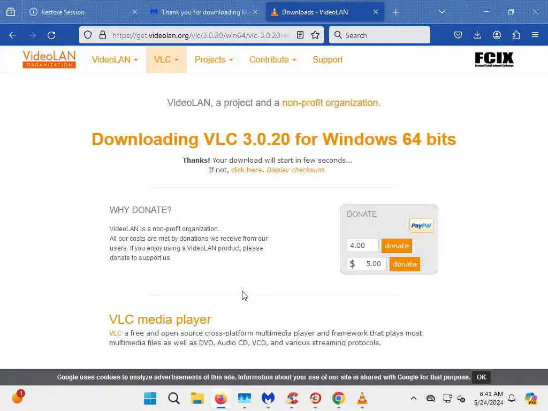The image size is (548, 411).
Task: Open the Copilot preview icon in taskbar
Action: [530, 398]
